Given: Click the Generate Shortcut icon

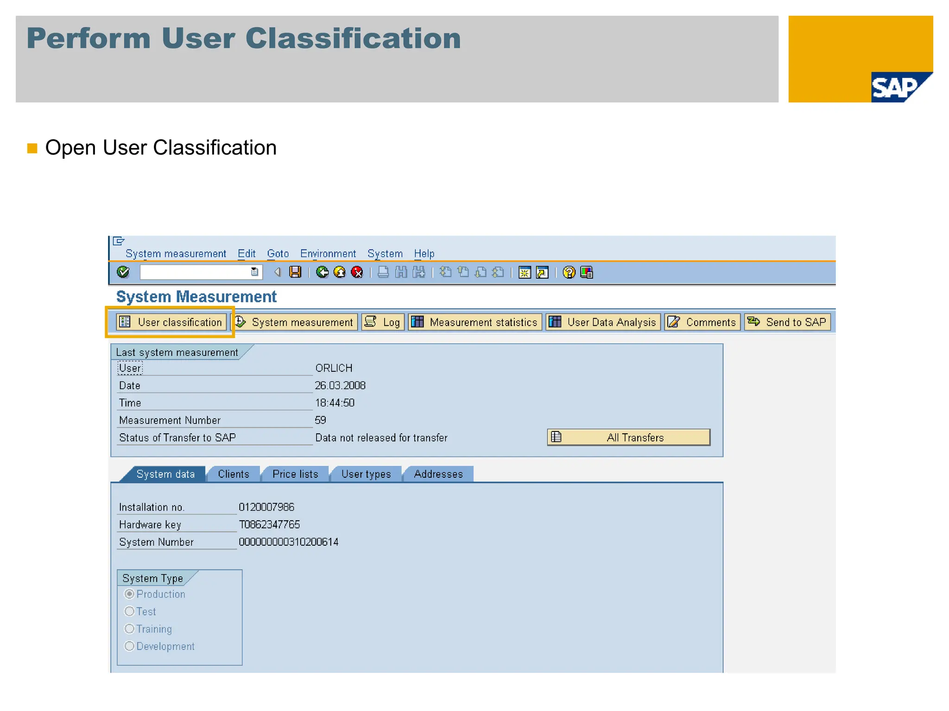Looking at the screenshot, I should [542, 273].
